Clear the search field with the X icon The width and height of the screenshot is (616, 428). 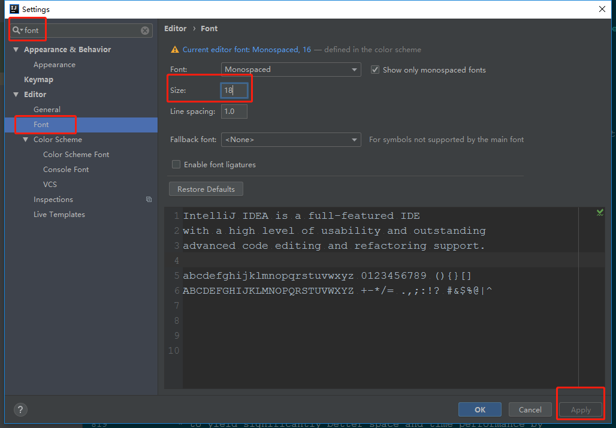point(145,30)
